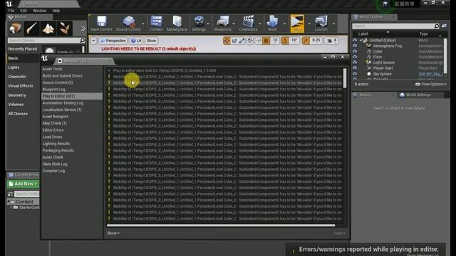Click the viewport Show button
This screenshot has width=456, height=256.
click(151, 41)
